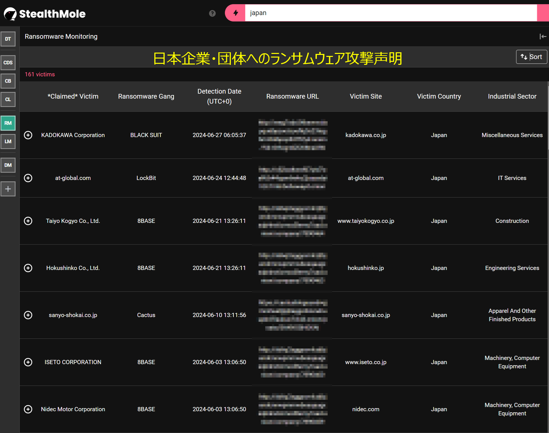Click the search field containing japan
Screen dimensions: 549x433
(390, 13)
